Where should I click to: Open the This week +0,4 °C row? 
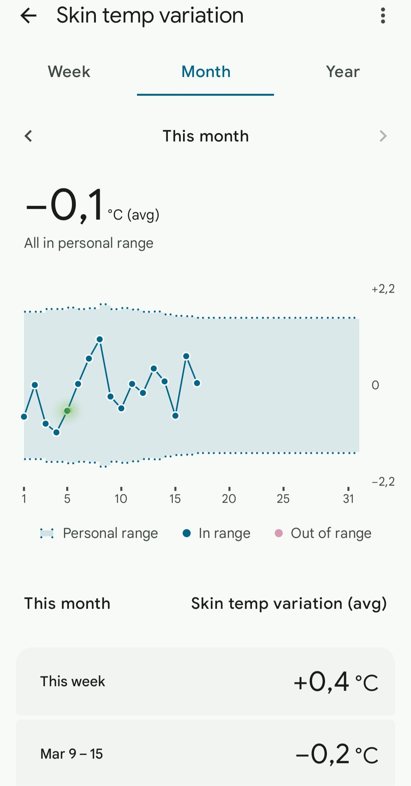(x=205, y=681)
